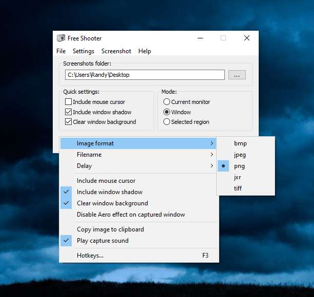
Task: Expand the Filename submenu
Action: click(138, 155)
